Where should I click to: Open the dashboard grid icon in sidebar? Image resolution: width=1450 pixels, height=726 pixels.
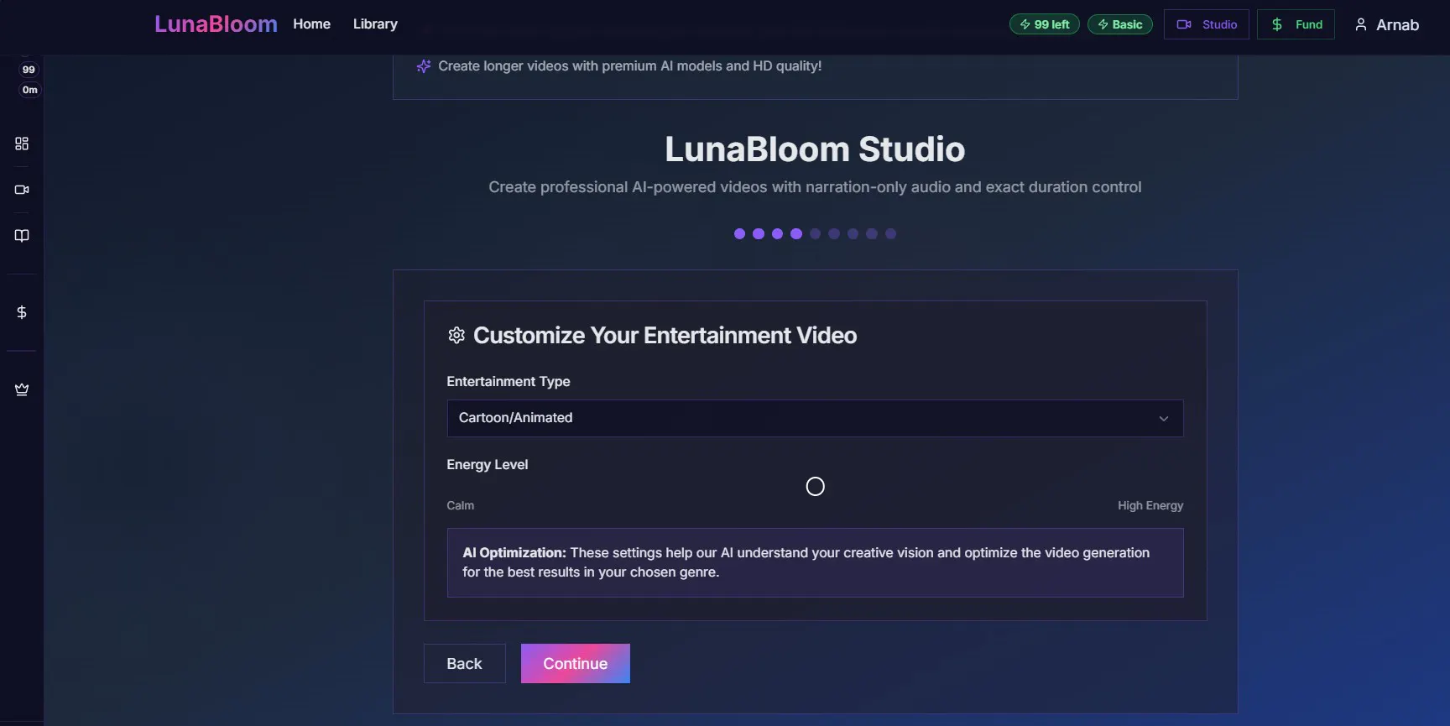click(x=22, y=144)
